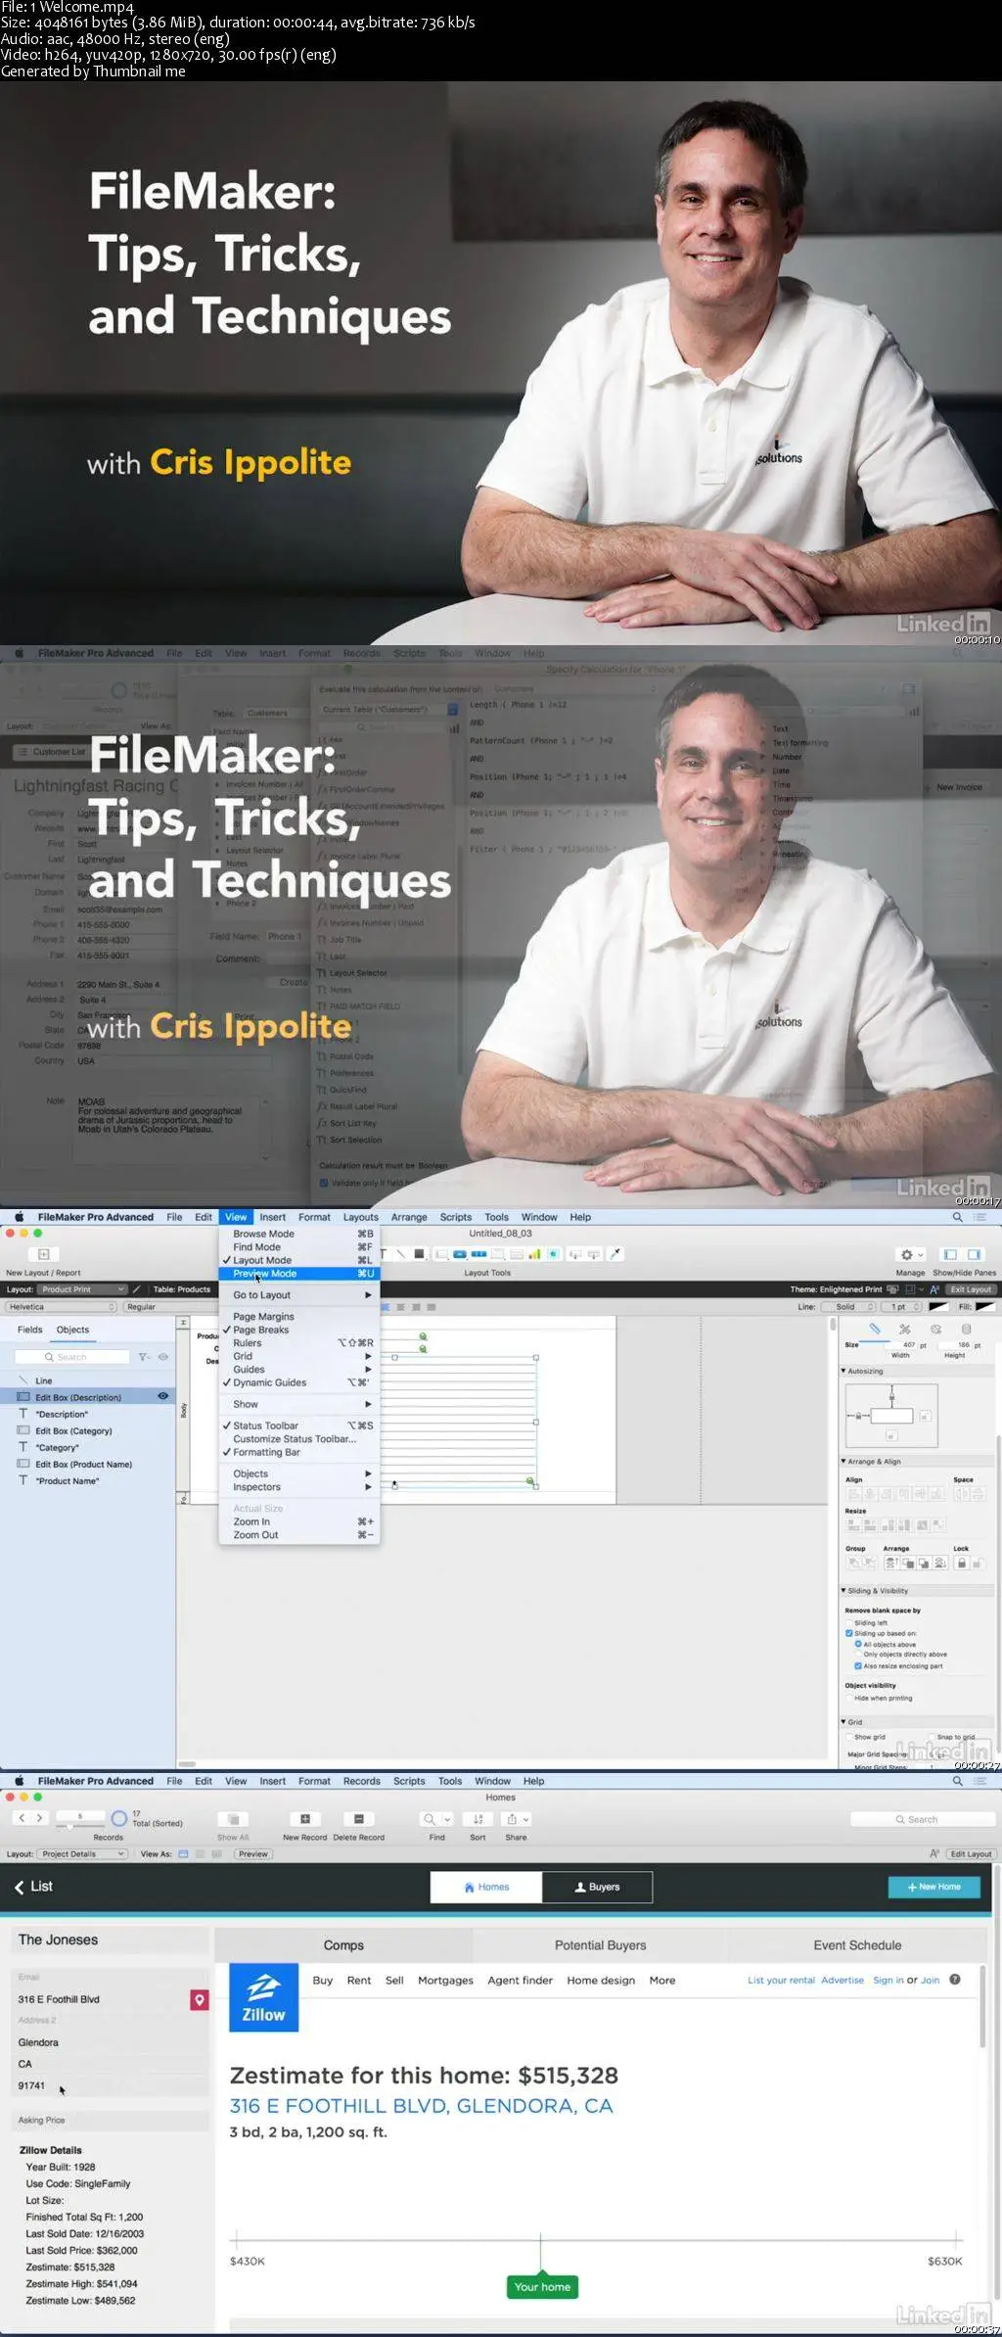The height and width of the screenshot is (2337, 1002).
Task: Click the New Record icon in Homes window
Action: tap(304, 1818)
